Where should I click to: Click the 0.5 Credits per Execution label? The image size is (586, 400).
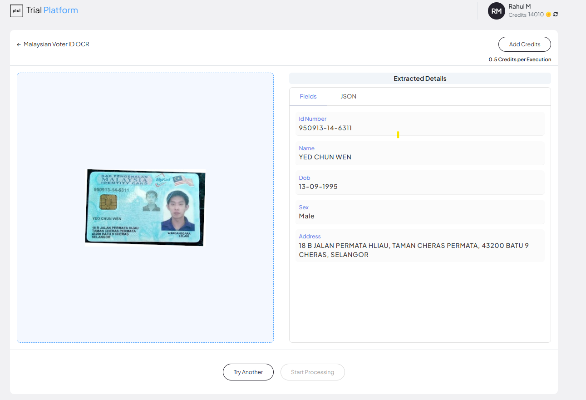(520, 59)
